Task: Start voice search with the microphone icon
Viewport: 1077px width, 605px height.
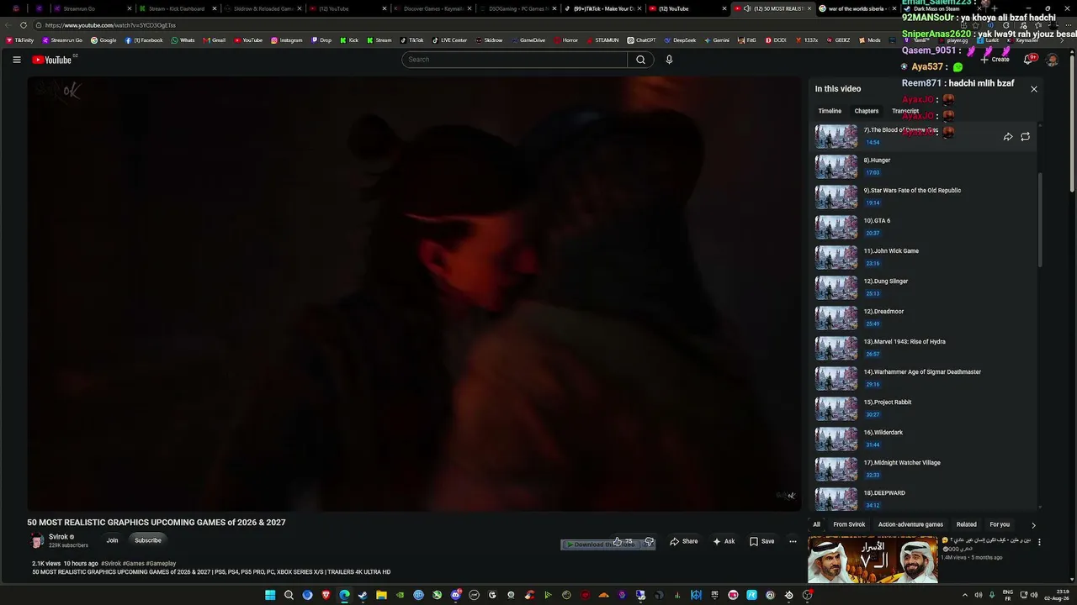Action: [669, 60]
